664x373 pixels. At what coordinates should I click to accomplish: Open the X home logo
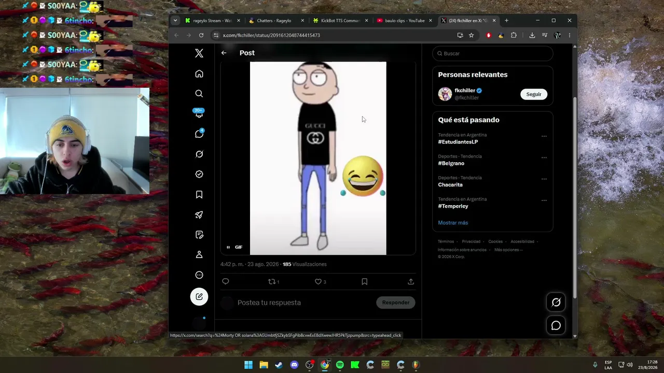(199, 53)
